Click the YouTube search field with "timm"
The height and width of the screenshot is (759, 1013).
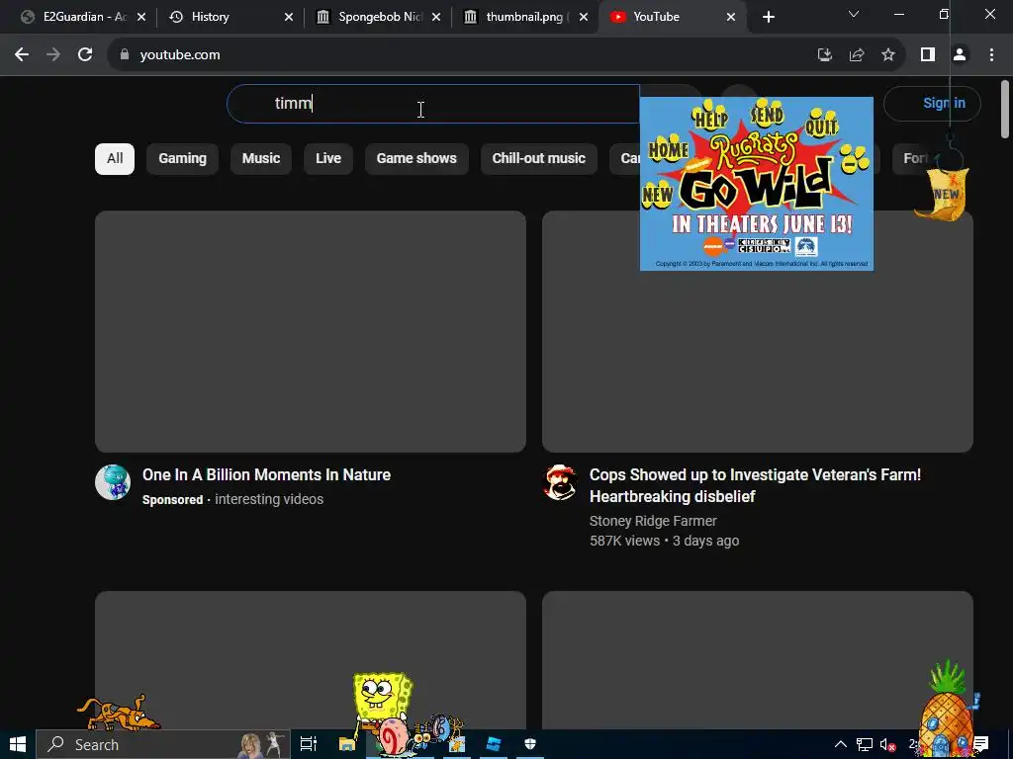point(433,103)
